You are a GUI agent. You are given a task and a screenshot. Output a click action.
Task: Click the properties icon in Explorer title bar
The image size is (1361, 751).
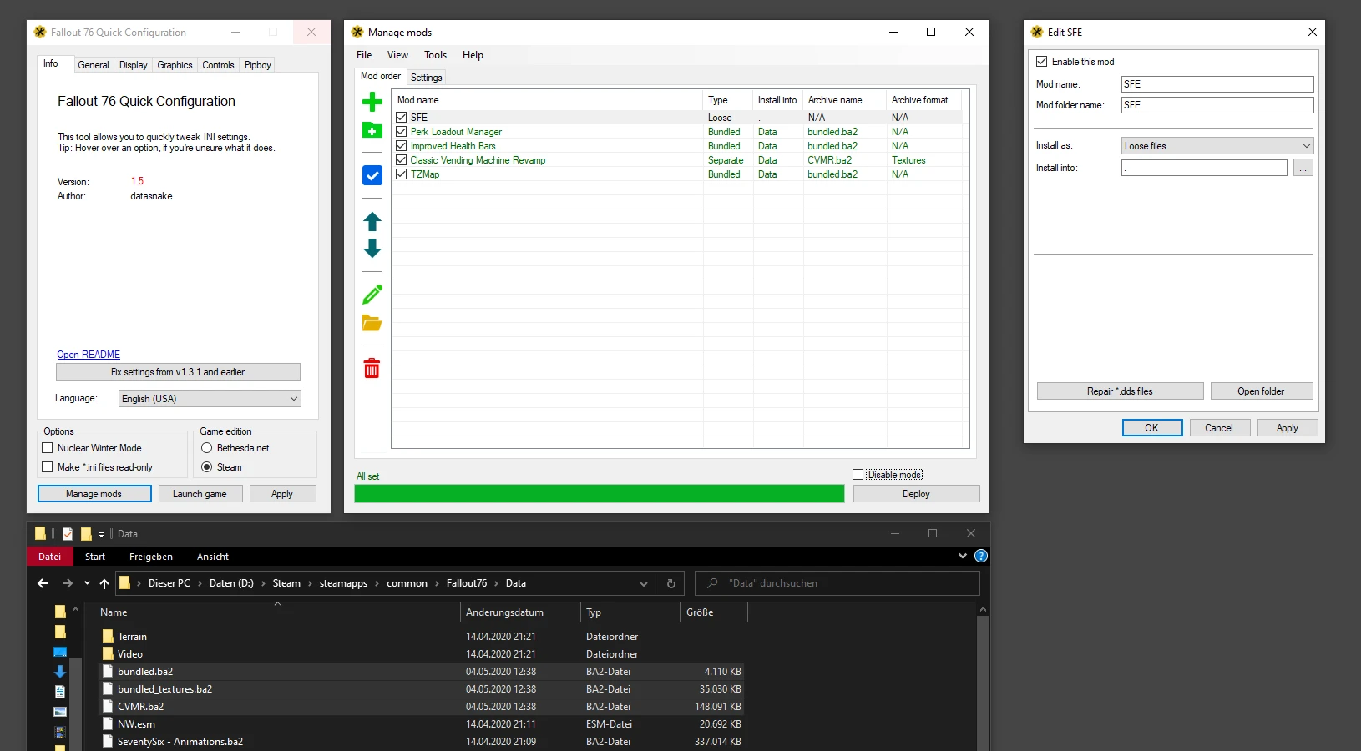[68, 534]
